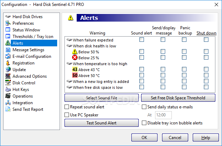
Task: Enable Sound alert for When failure expected
Action: tap(141, 40)
